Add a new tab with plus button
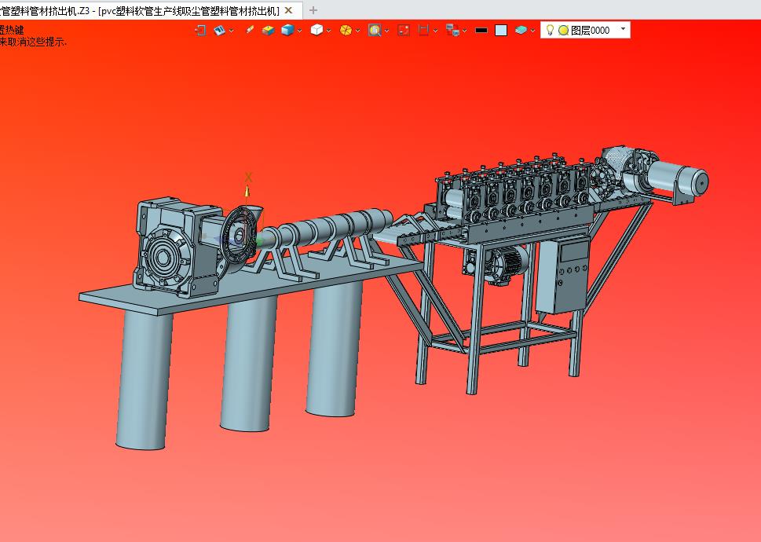This screenshot has height=542, width=761. pyautogui.click(x=313, y=9)
